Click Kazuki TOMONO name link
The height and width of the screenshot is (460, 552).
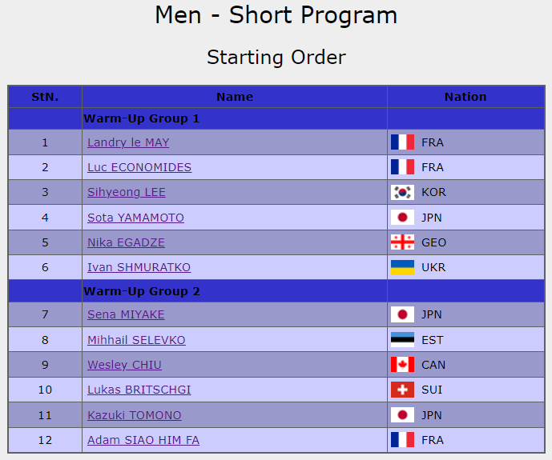pyautogui.click(x=134, y=415)
